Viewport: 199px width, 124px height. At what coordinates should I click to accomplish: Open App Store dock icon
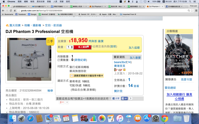(147, 118)
